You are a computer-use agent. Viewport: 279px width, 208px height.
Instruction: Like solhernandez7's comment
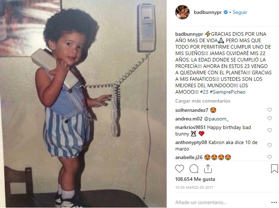click(270, 110)
